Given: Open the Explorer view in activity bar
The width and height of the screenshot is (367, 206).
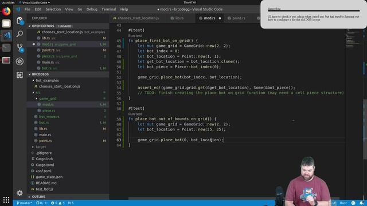Looking at the screenshot, I should tap(19, 21).
